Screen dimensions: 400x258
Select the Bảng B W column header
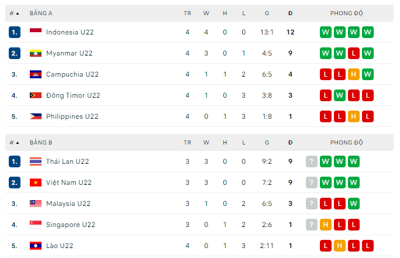click(206, 142)
